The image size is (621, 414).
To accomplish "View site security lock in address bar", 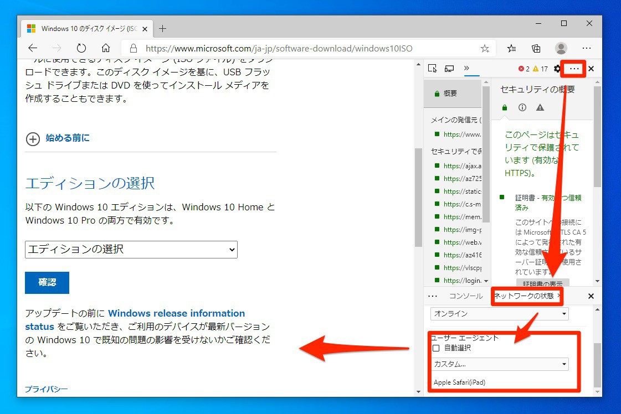I will coord(134,48).
